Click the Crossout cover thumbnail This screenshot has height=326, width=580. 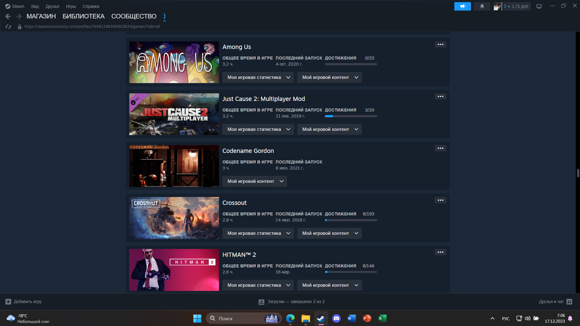[x=174, y=218]
